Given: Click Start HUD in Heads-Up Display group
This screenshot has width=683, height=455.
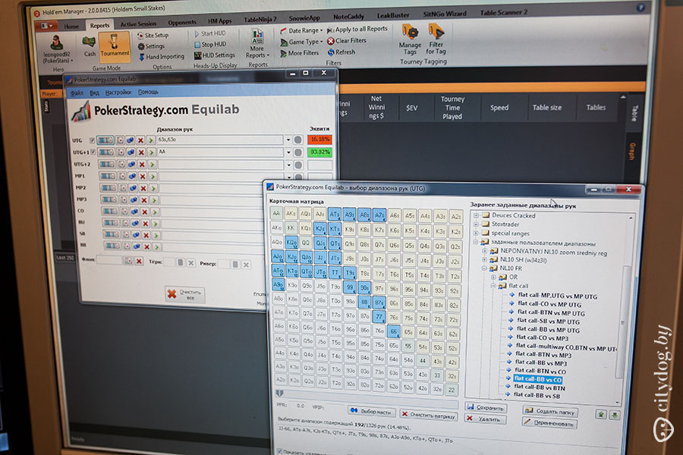Looking at the screenshot, I should coord(210,33).
